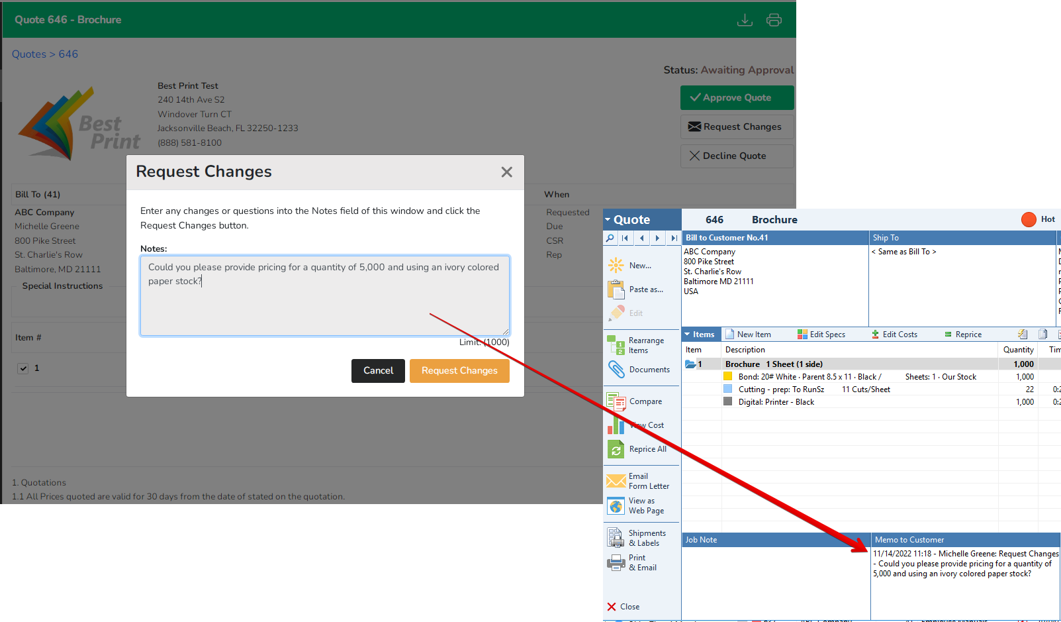The width and height of the screenshot is (1061, 622).
Task: Click the '< Same as Bill To >' text
Action: coord(903,252)
